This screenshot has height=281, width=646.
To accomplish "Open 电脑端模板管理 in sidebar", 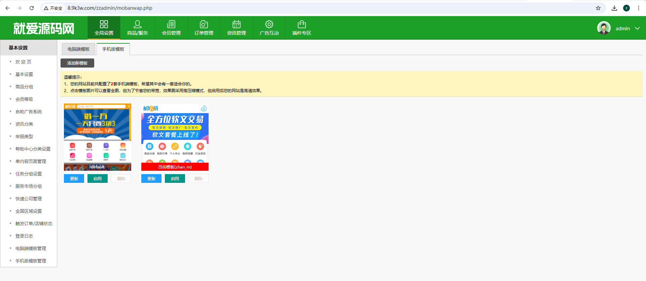I will pyautogui.click(x=31, y=248).
